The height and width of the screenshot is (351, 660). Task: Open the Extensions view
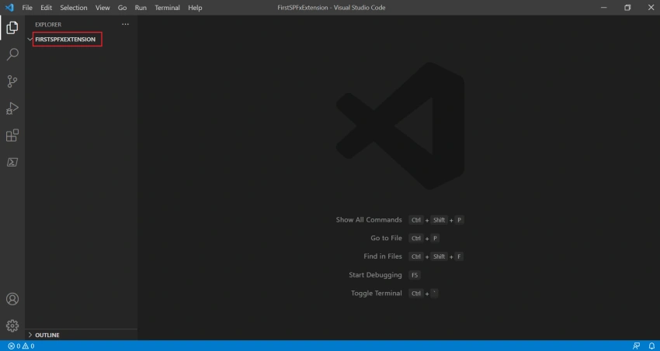(x=12, y=135)
